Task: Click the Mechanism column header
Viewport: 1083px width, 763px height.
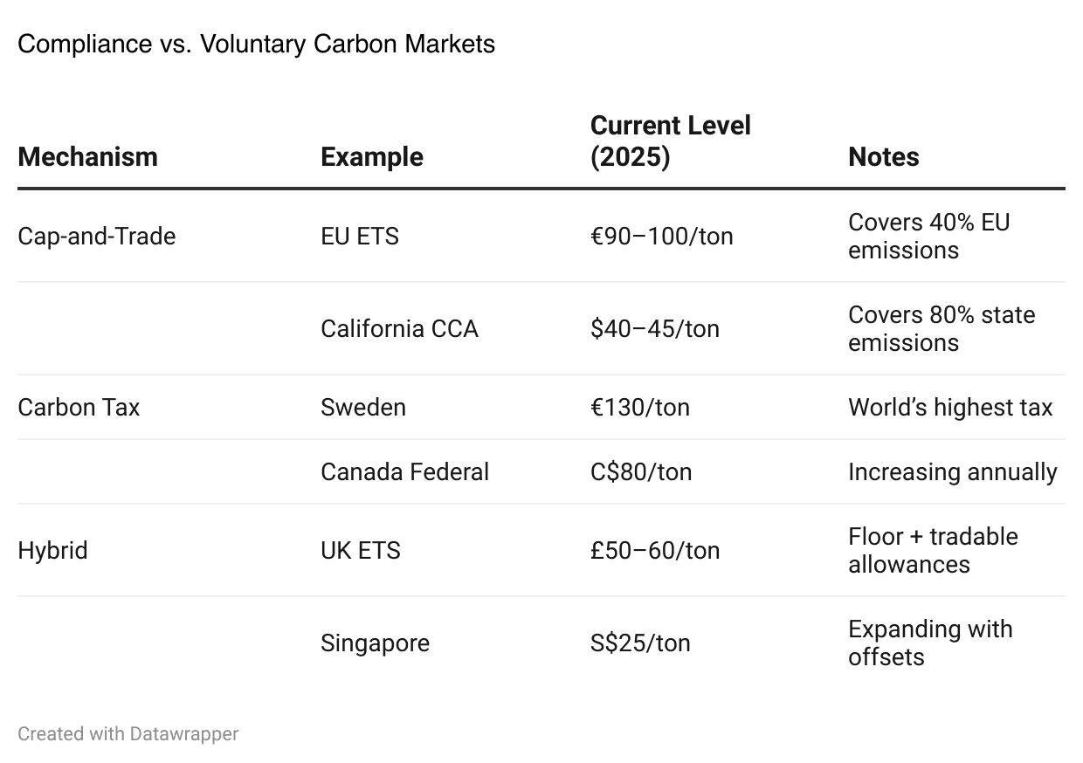Action: (x=87, y=157)
